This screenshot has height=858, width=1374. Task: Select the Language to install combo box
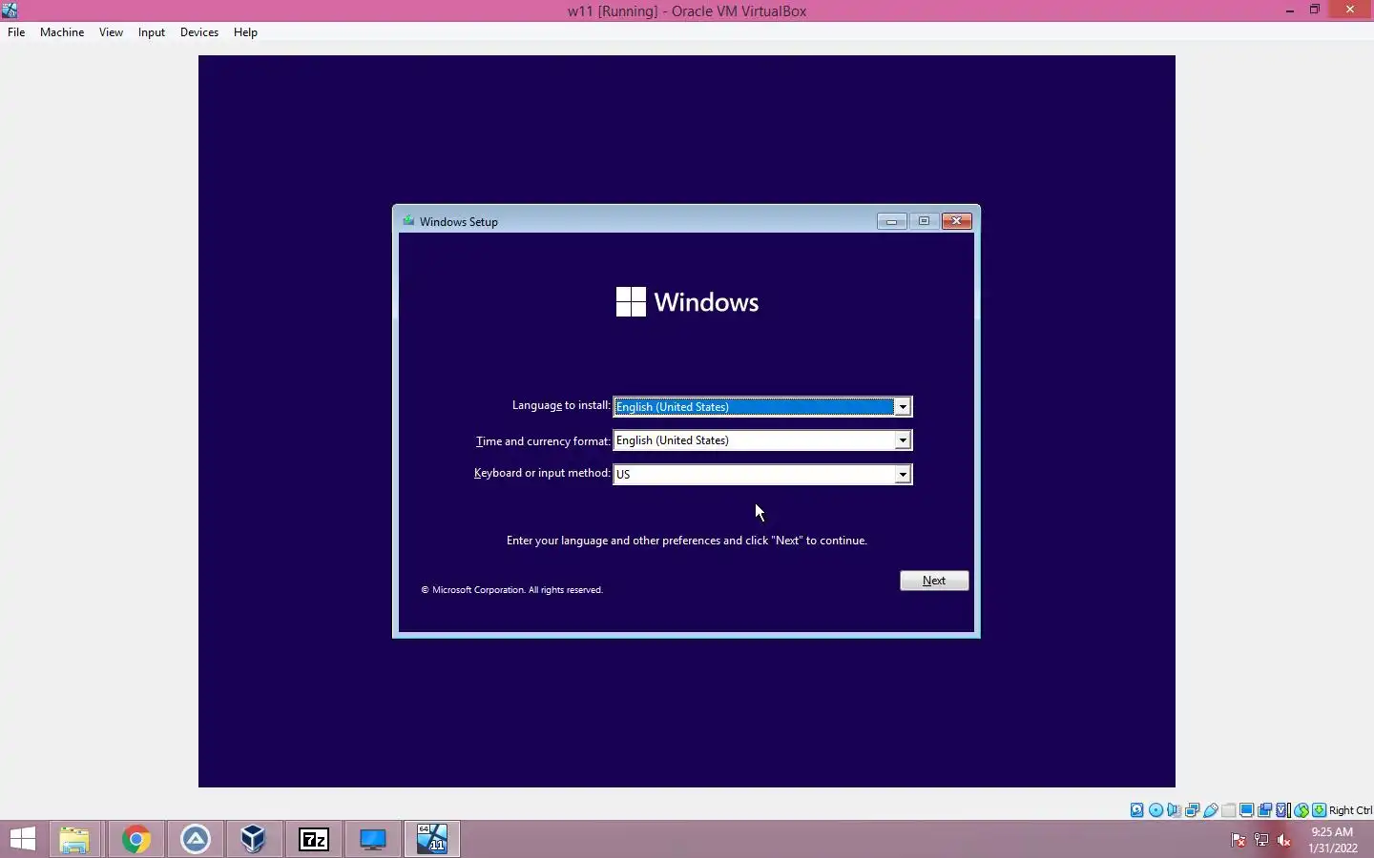(x=762, y=407)
